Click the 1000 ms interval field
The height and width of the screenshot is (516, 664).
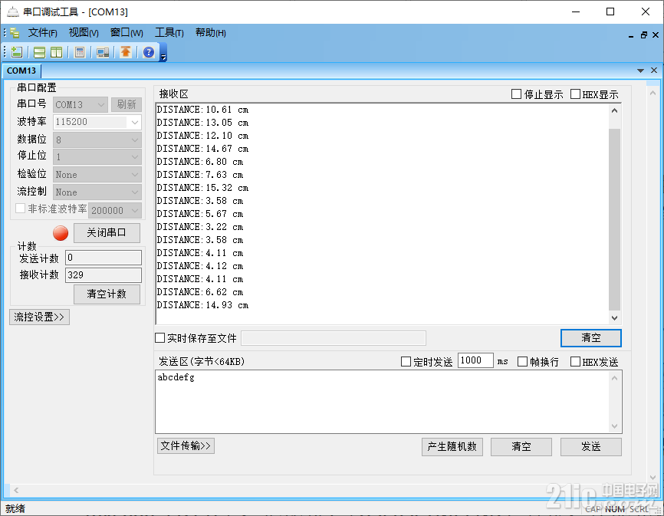pyautogui.click(x=475, y=360)
